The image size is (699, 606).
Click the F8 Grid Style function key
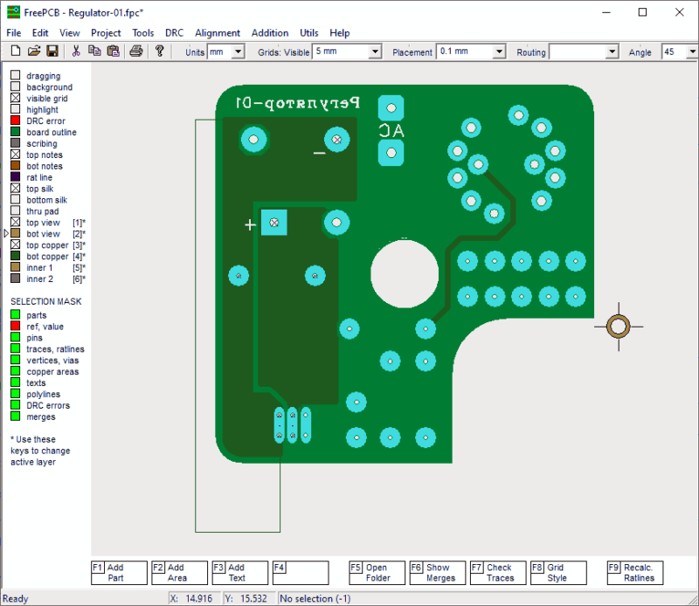click(558, 573)
